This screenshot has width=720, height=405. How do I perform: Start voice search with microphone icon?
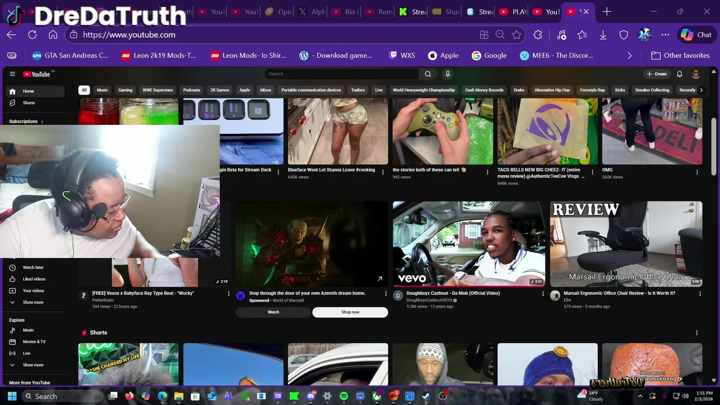coord(448,74)
